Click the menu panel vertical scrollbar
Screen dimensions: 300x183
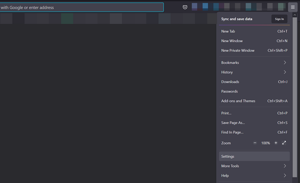295,97
